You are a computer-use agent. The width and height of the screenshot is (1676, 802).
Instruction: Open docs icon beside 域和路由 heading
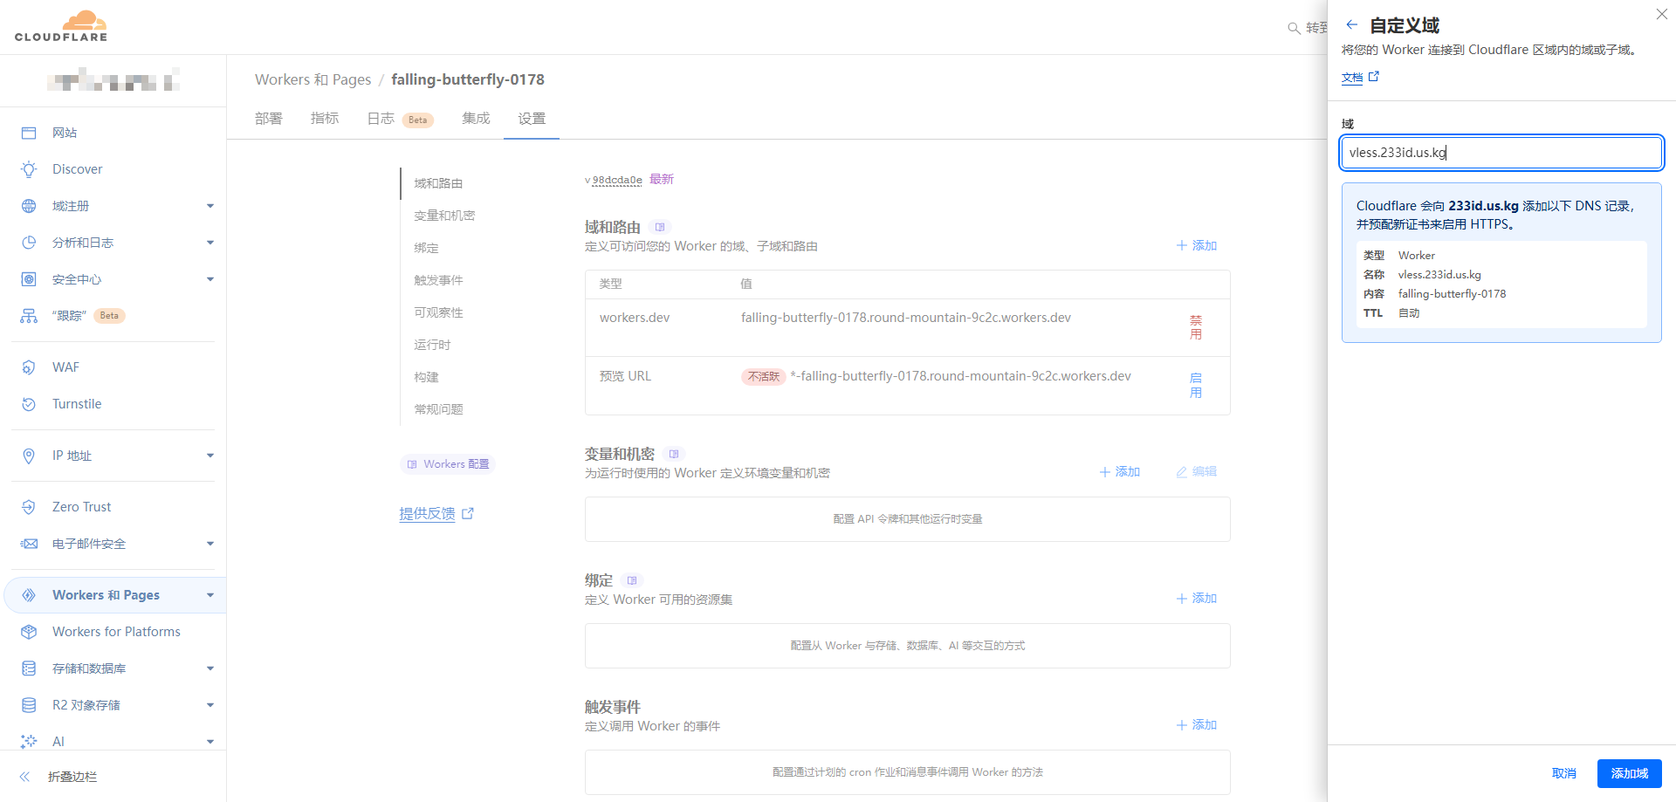[x=660, y=227]
